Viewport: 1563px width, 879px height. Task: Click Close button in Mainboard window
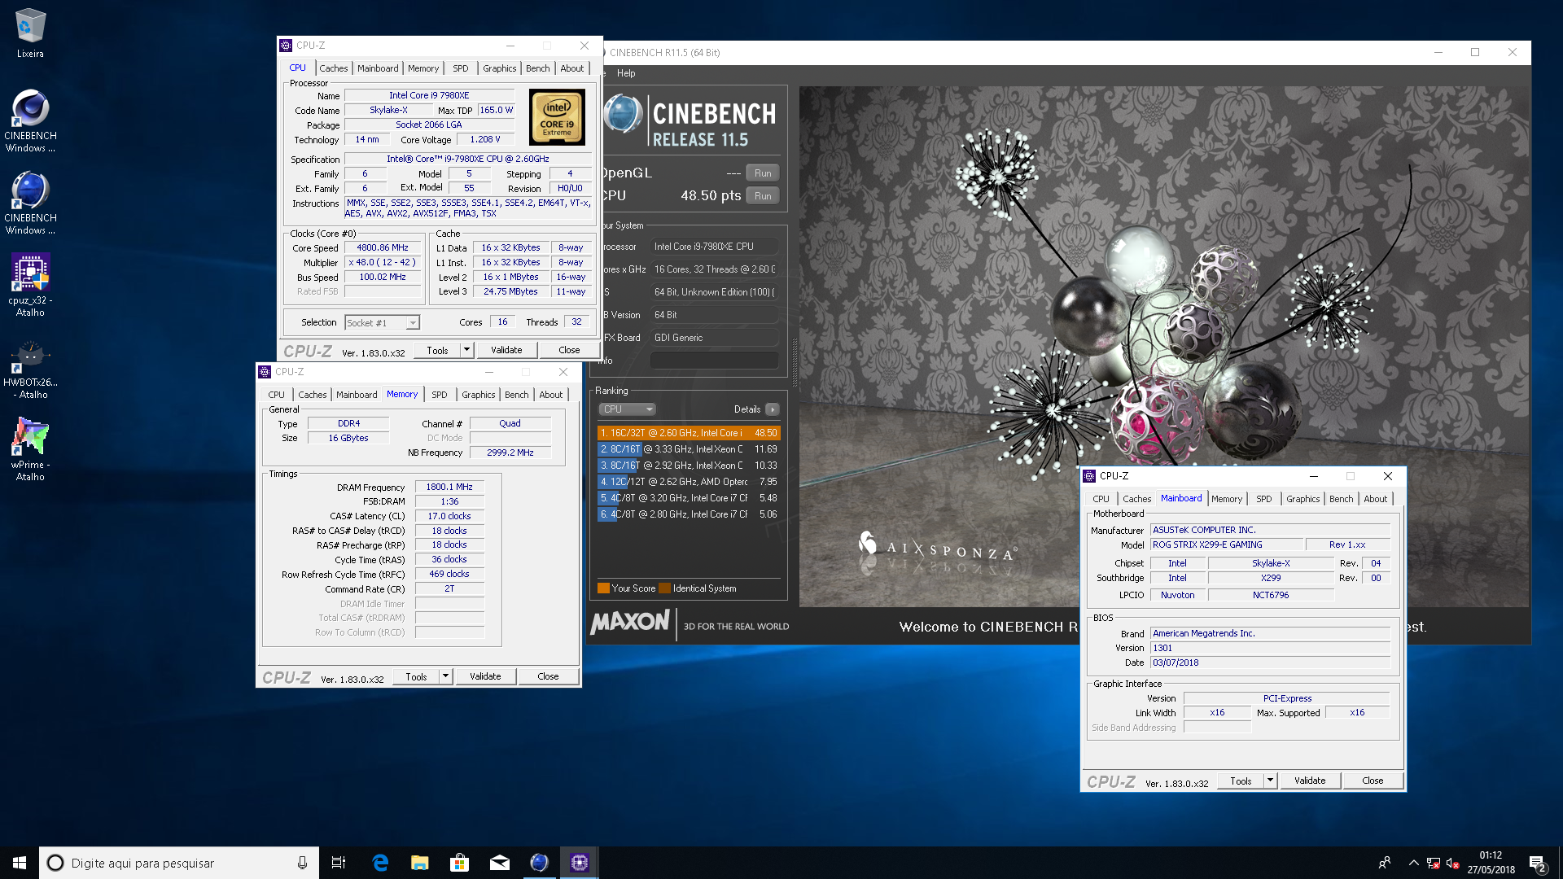[1373, 781]
